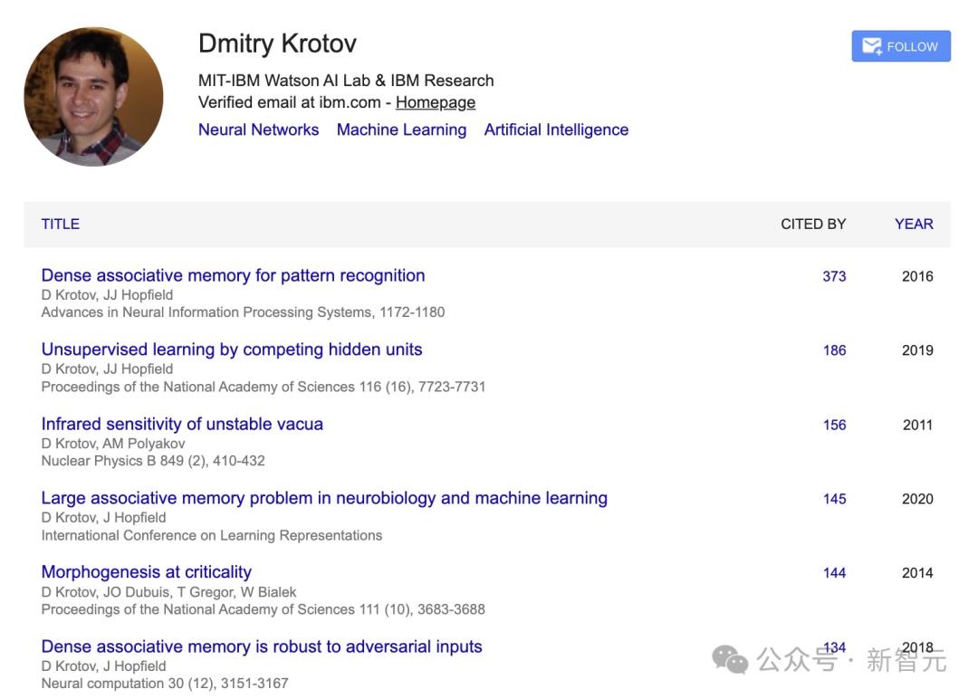The width and height of the screenshot is (978, 699).
Task: Open Infrared sensitivity of unstable vacua paper
Action: pos(182,424)
